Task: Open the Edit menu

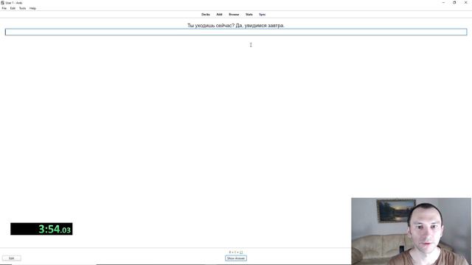Action: click(13, 8)
